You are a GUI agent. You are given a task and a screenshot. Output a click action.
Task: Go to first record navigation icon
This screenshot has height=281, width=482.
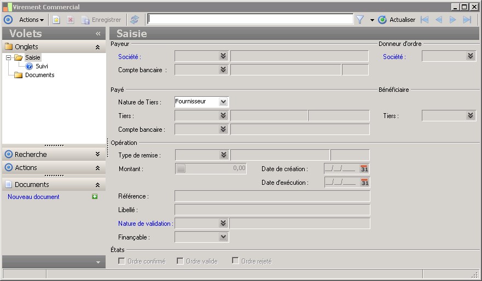(425, 20)
